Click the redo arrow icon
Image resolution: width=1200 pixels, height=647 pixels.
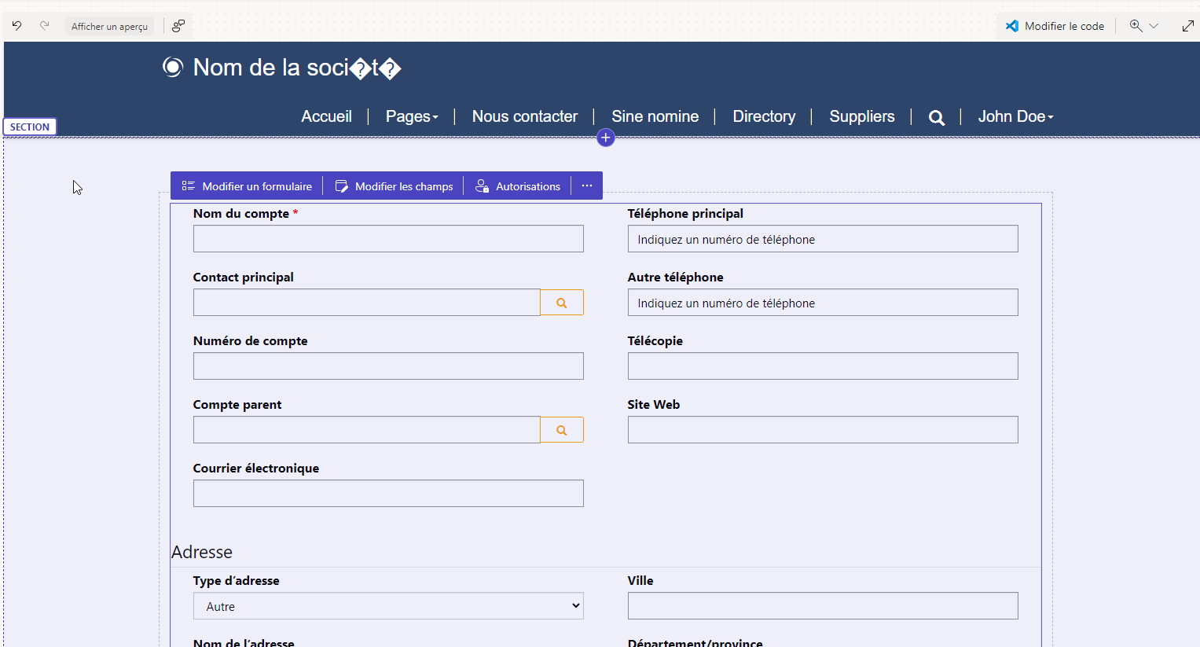(x=45, y=26)
